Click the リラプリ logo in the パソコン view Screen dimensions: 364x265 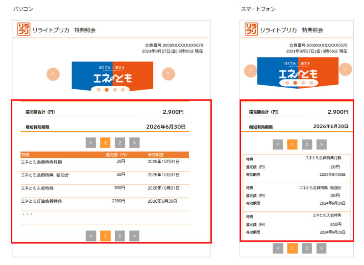(x=24, y=29)
